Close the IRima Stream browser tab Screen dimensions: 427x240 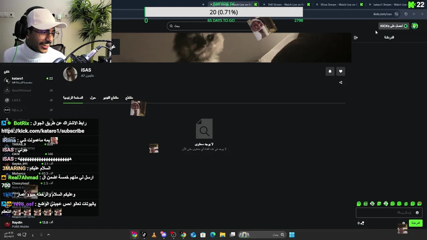[x=317, y=4]
